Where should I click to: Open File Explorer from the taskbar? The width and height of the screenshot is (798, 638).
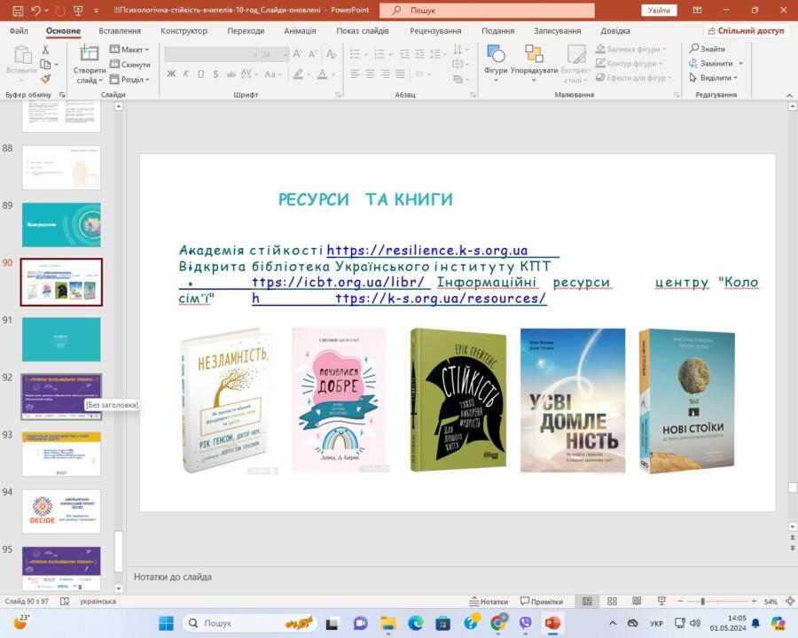coord(388,623)
